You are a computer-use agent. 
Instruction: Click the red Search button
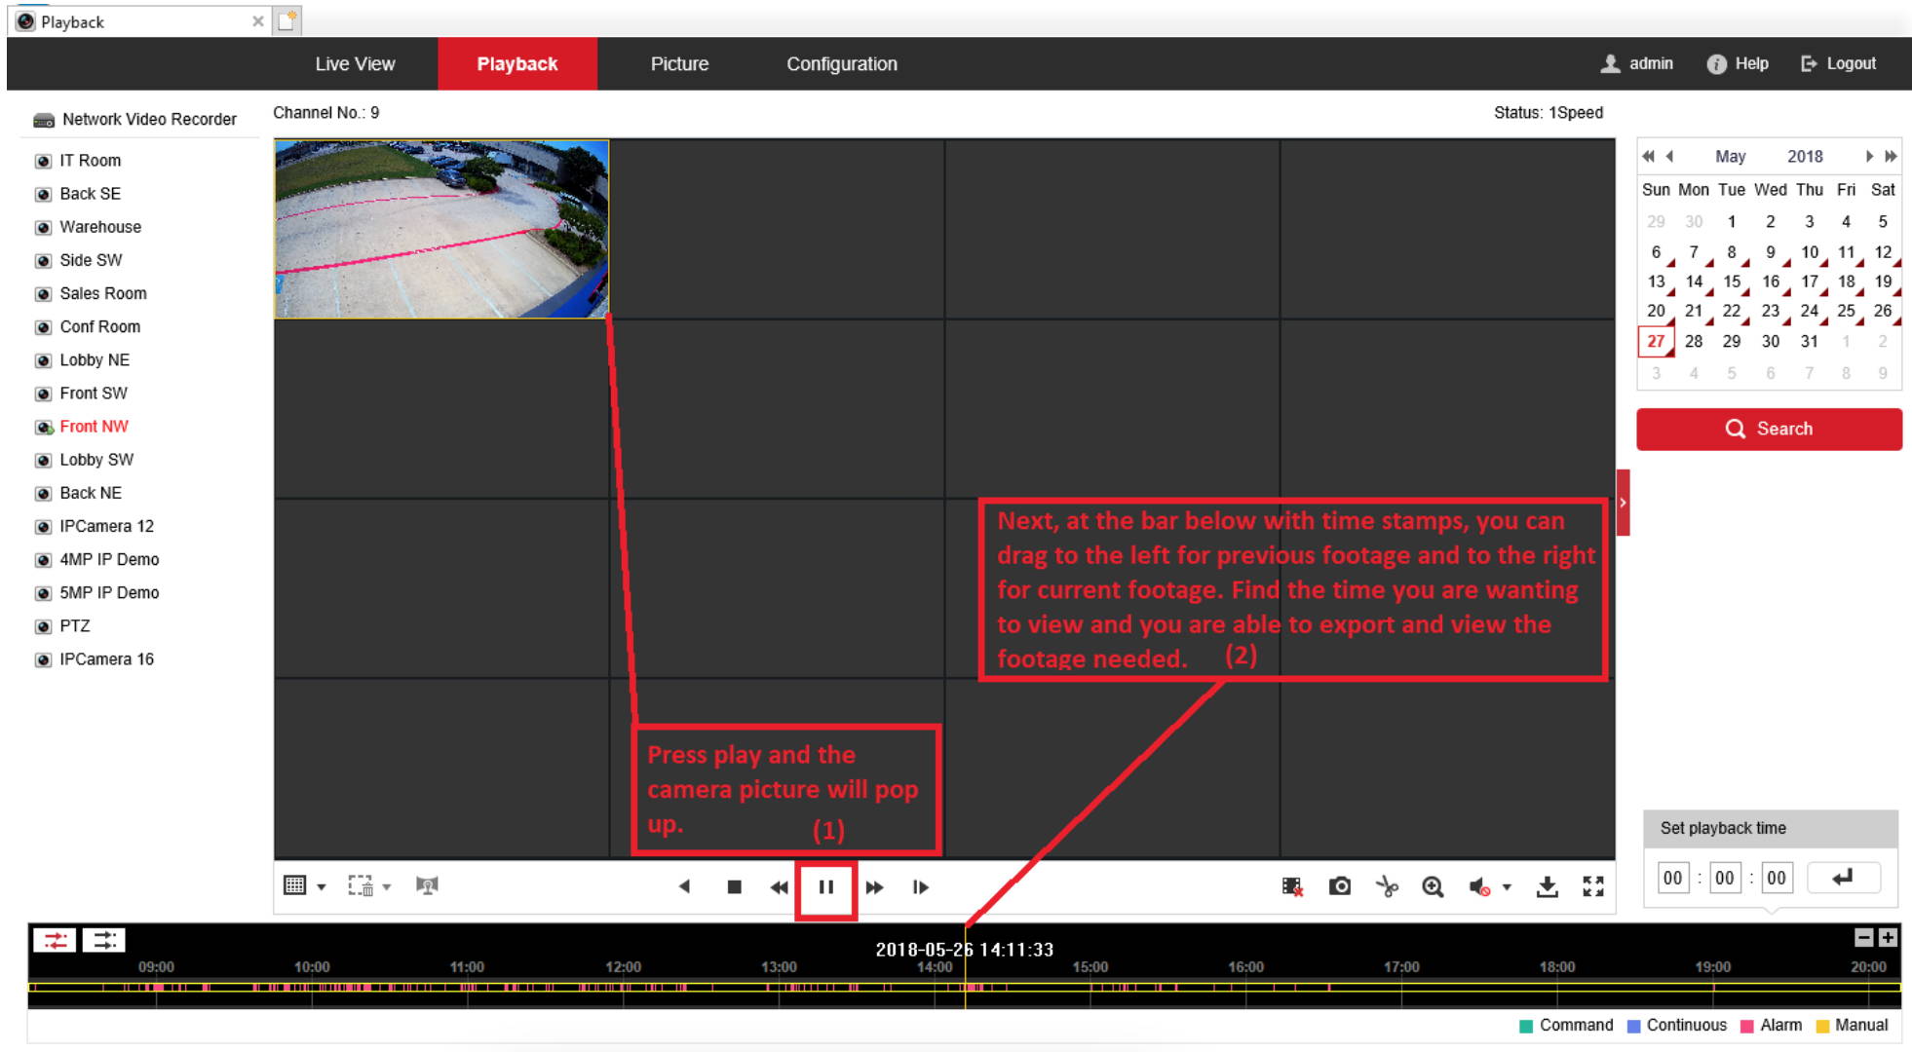[1769, 429]
